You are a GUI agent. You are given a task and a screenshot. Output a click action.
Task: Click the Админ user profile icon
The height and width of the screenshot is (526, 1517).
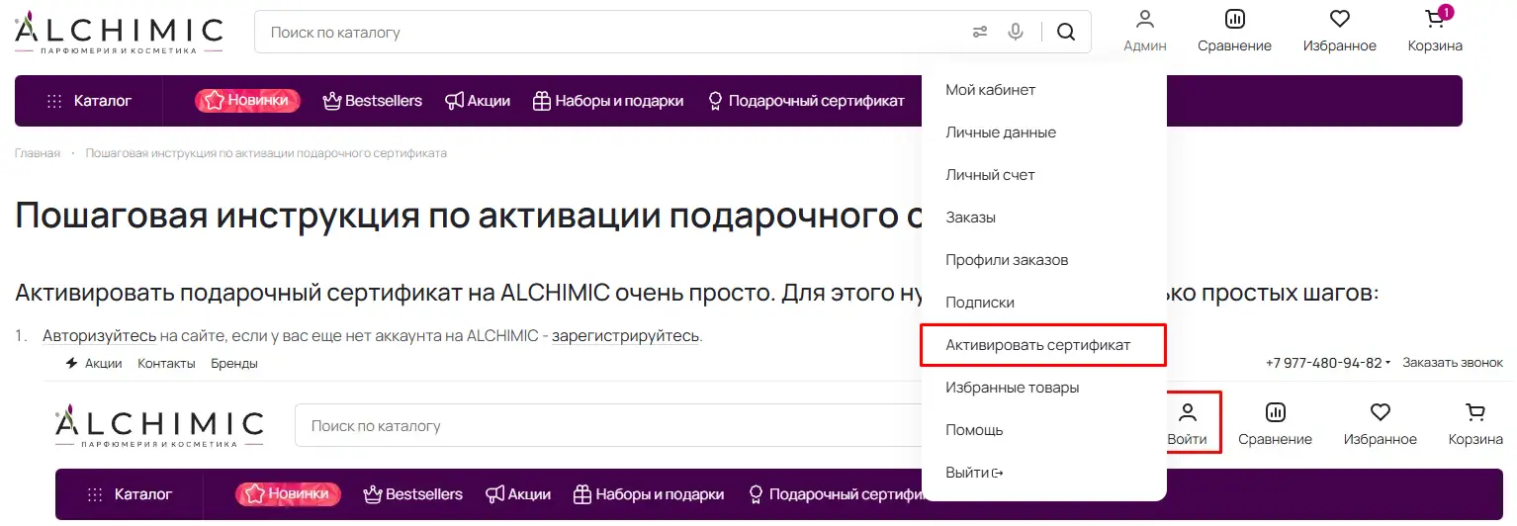point(1145,31)
